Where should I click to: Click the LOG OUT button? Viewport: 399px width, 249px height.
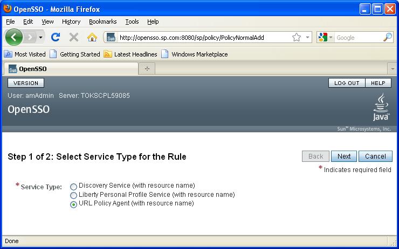(347, 83)
